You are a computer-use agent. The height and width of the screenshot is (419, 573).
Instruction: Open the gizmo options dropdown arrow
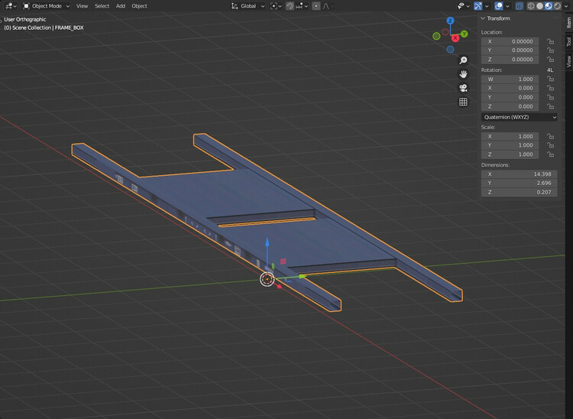coord(487,6)
